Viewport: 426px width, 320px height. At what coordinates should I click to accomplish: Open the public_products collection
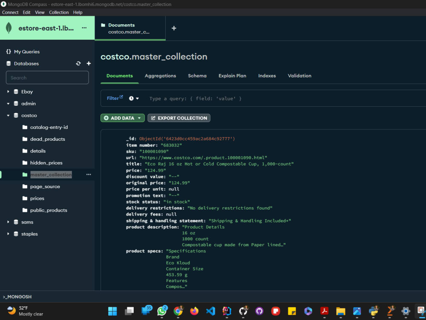[x=49, y=210]
